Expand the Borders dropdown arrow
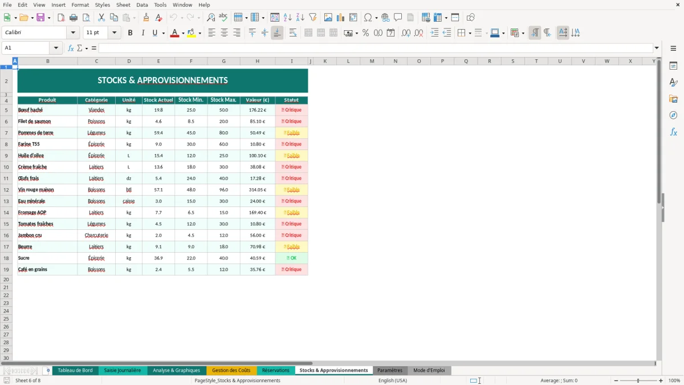This screenshot has height=385, width=684. point(470,33)
